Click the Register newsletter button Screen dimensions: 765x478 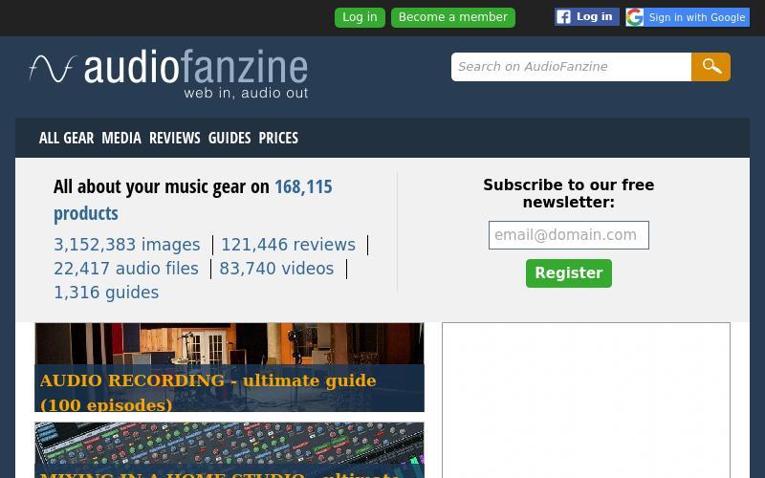[x=568, y=273]
